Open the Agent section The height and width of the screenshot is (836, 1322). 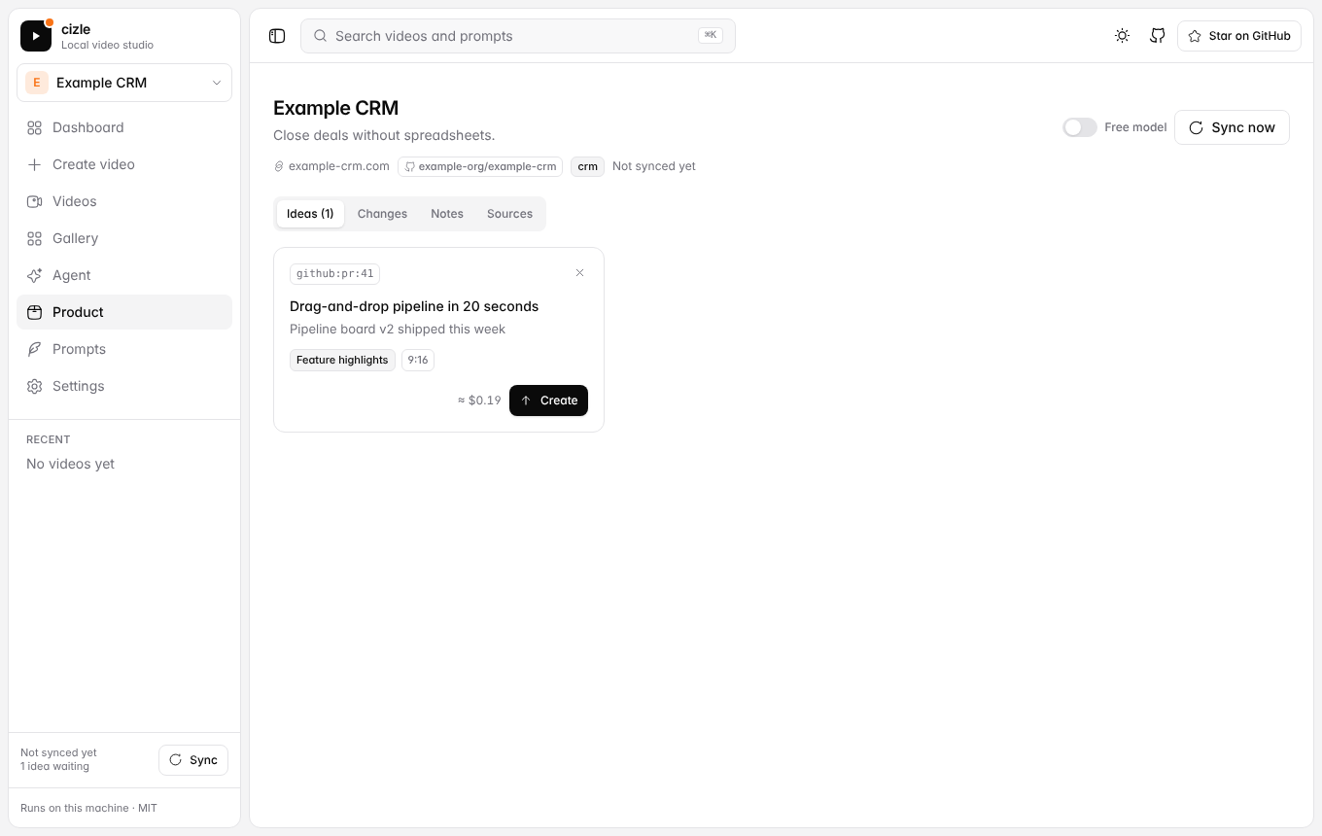coord(124,275)
